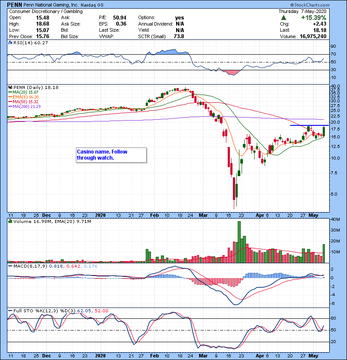The image size is (347, 360).
Task: Select the MACD value 0.818
Action: point(56,266)
